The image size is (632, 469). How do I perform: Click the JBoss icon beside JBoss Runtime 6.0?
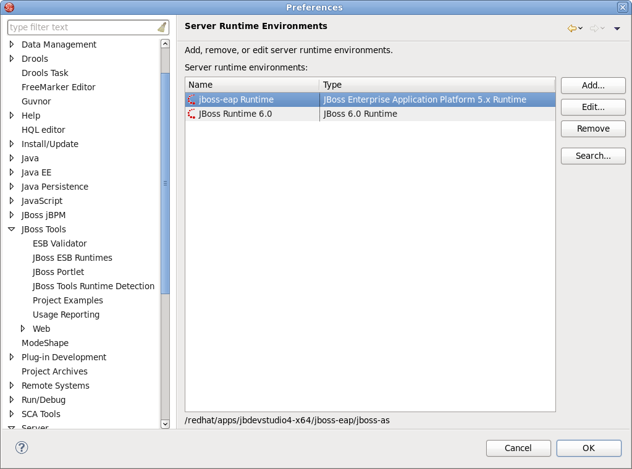pyautogui.click(x=191, y=114)
